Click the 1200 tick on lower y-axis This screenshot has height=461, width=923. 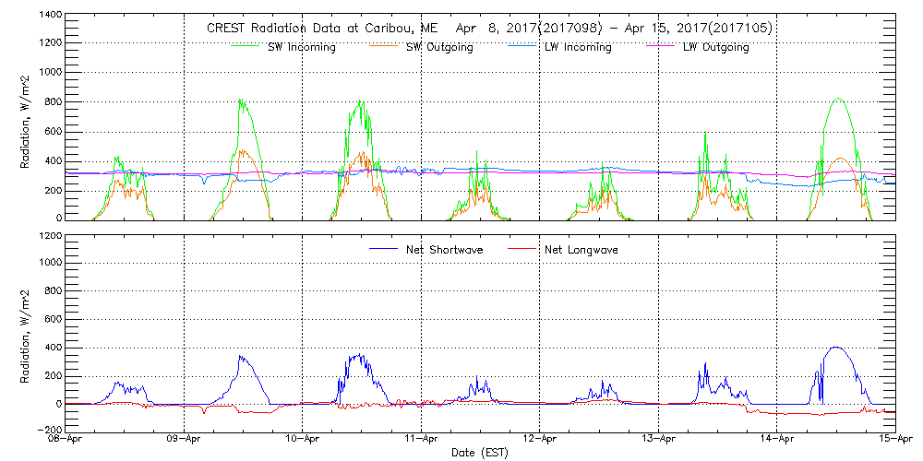tap(48, 236)
